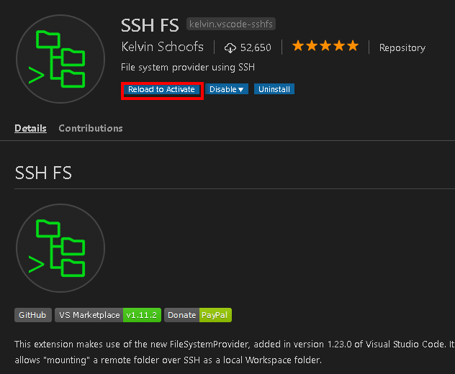The width and height of the screenshot is (455, 374).
Task: Switch to the Details tab
Action: coord(30,128)
